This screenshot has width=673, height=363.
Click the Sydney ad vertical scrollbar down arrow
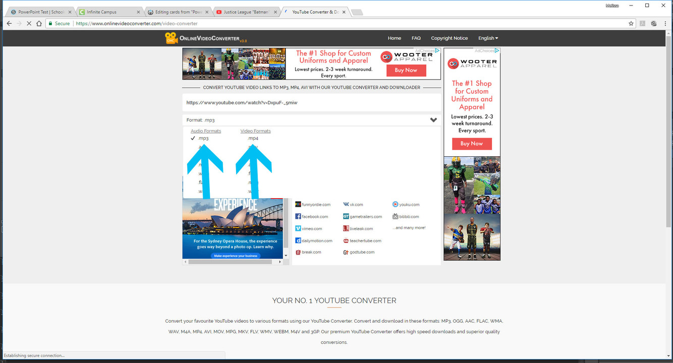(x=287, y=256)
